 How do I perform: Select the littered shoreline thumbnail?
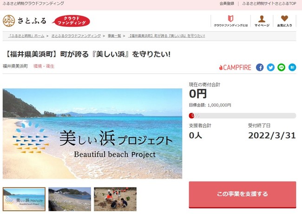(x=70, y=199)
